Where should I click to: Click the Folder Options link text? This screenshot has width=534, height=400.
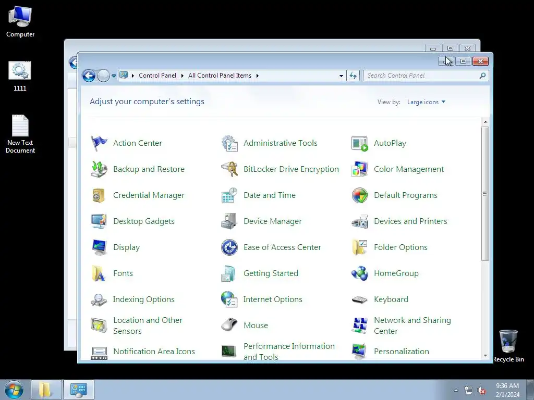pyautogui.click(x=400, y=247)
